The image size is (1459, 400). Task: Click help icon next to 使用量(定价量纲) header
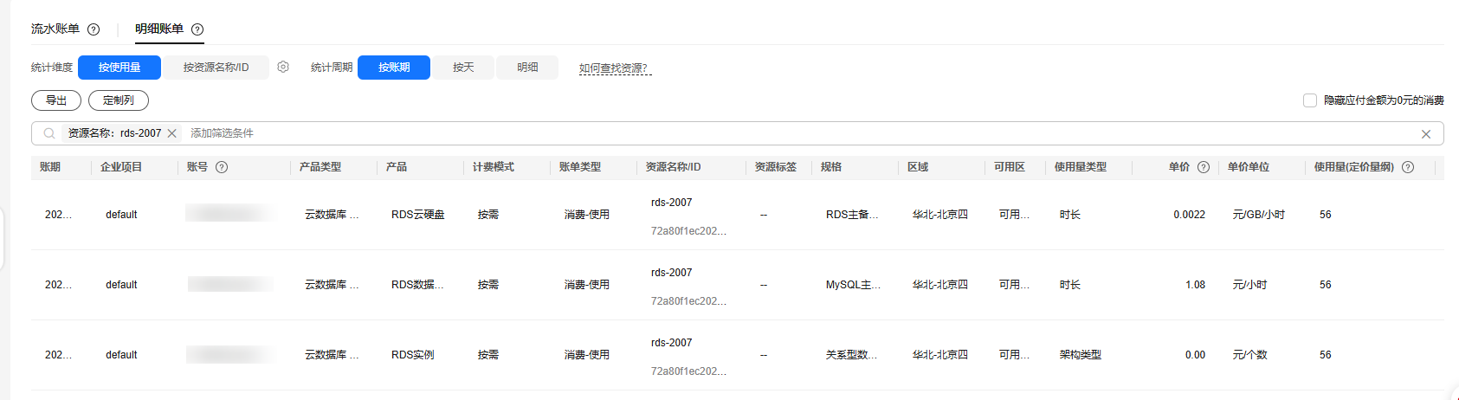(1408, 167)
